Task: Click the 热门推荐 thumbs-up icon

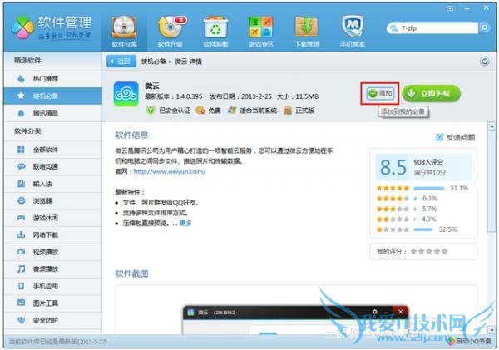Action: pyautogui.click(x=21, y=79)
